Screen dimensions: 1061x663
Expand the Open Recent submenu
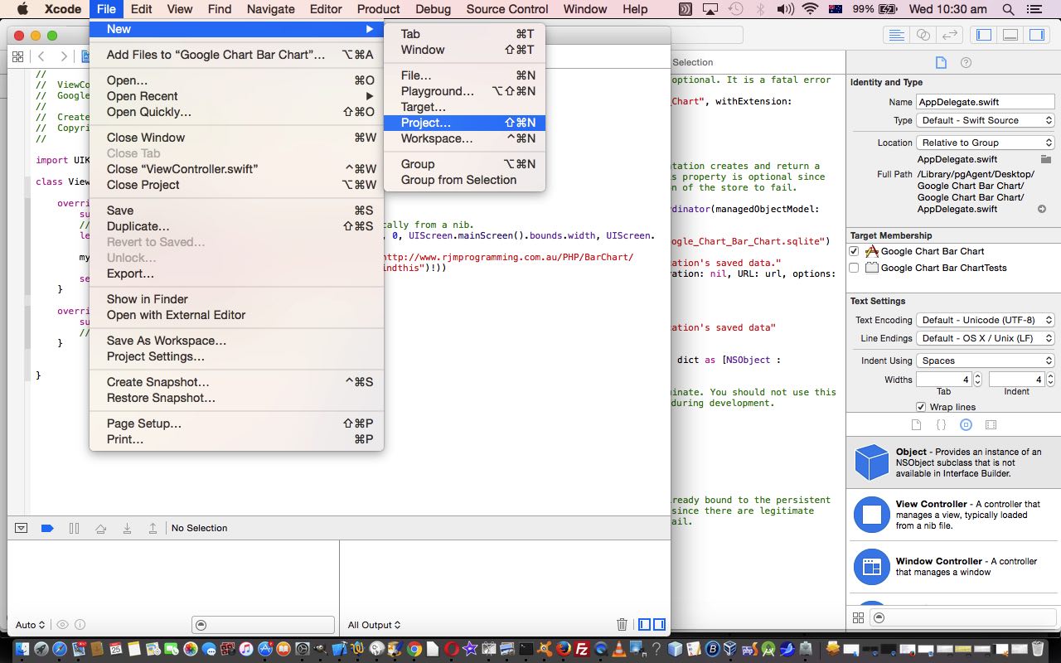pos(236,96)
